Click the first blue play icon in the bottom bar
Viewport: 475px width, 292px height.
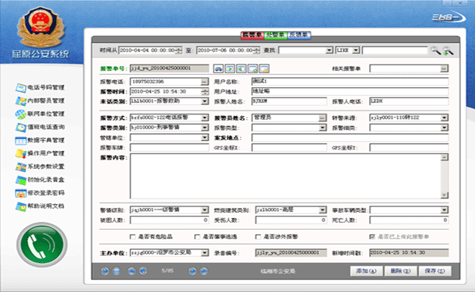(105, 271)
